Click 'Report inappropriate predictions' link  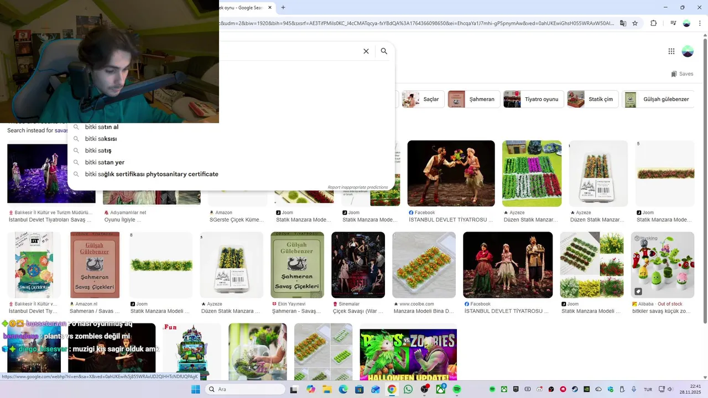(x=357, y=187)
